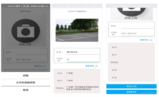Click the 获取车位照片 heading text
This screenshot has height=97, width=159.
[26, 11]
